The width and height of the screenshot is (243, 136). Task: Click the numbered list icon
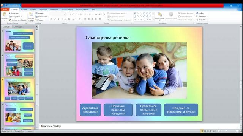pos(90,14)
